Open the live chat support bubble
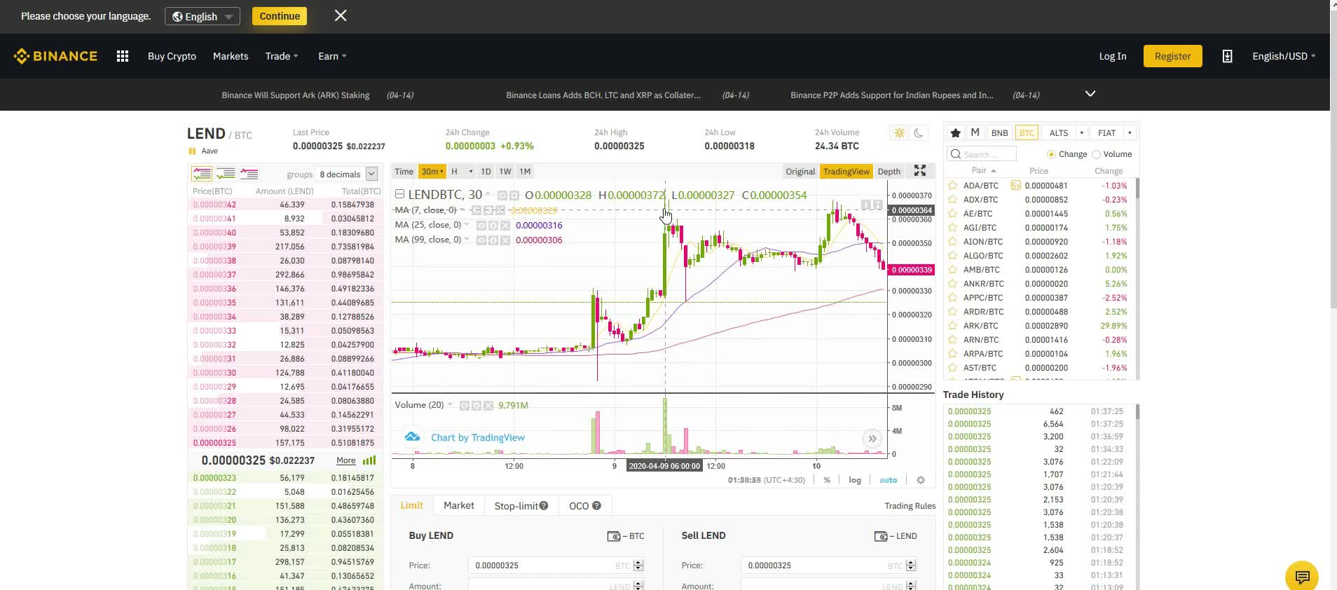1337x590 pixels. (x=1302, y=577)
